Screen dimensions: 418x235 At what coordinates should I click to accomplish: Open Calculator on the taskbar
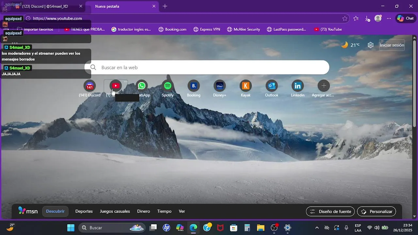point(247,227)
